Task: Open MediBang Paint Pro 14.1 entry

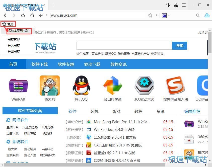Action: pos(121,122)
